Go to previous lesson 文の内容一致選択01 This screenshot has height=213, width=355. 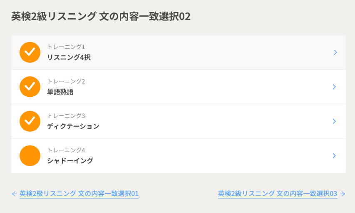pos(79,194)
